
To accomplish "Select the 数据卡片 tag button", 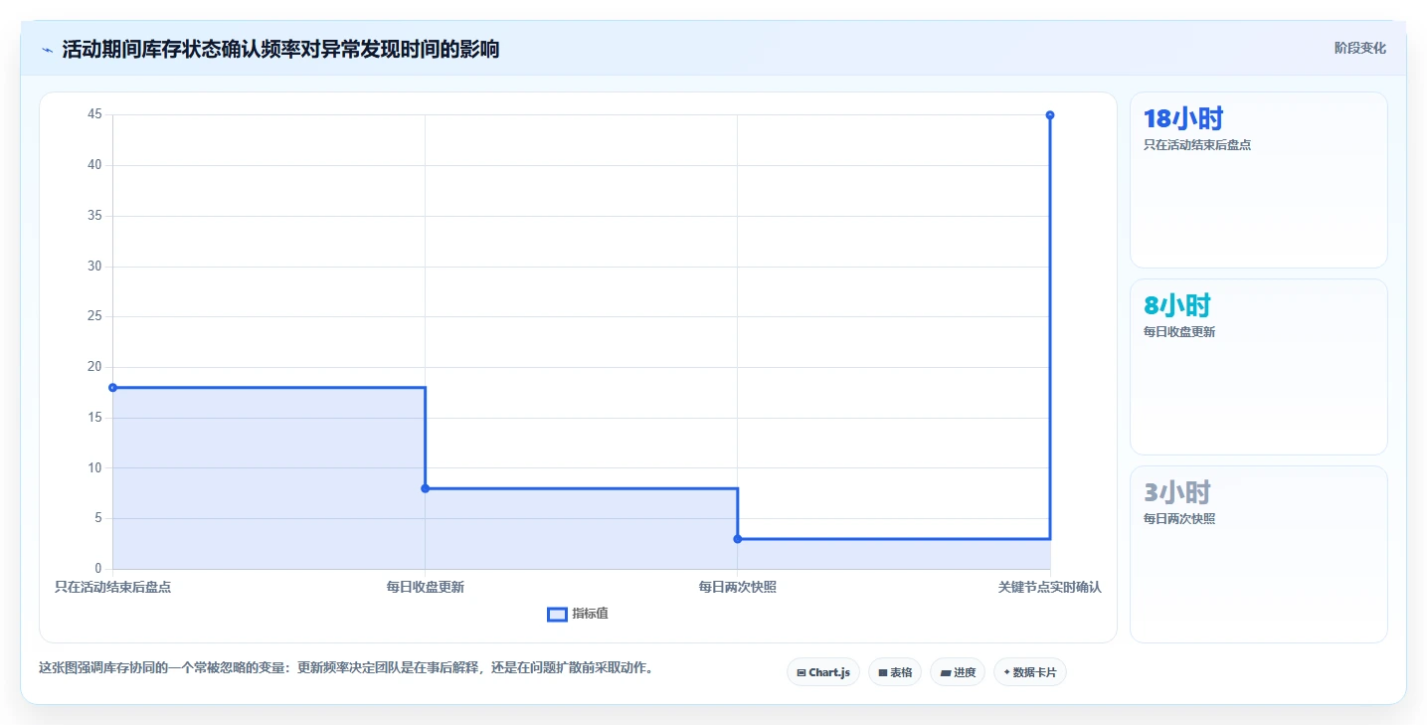I will coord(1030,672).
